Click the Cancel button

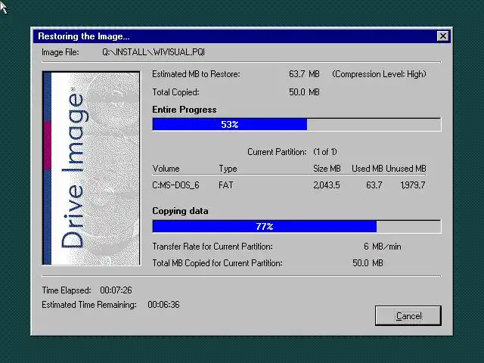[408, 315]
